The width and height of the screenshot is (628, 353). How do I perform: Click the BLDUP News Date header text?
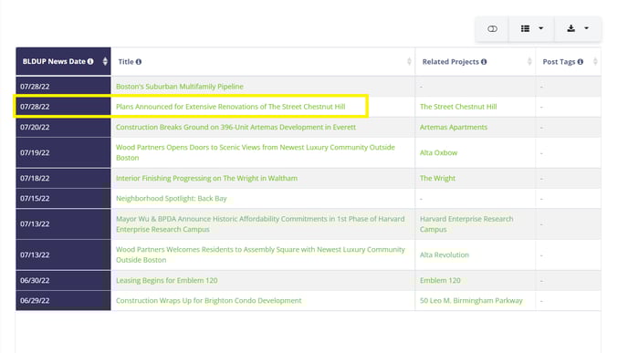click(54, 61)
